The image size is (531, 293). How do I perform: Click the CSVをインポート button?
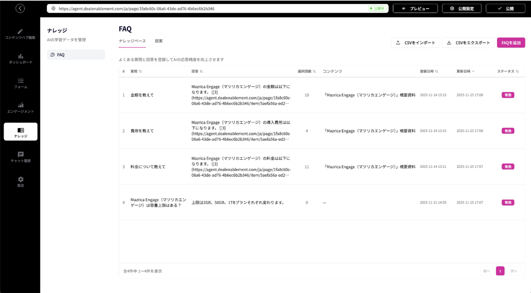point(415,43)
